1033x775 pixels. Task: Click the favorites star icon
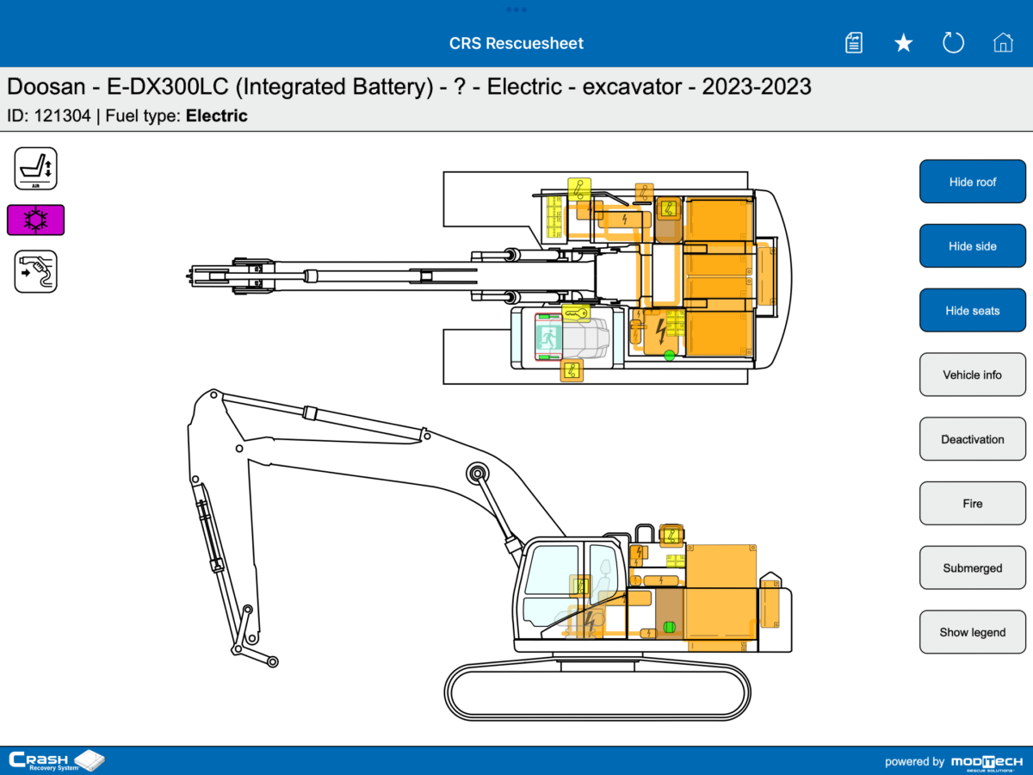(x=903, y=41)
